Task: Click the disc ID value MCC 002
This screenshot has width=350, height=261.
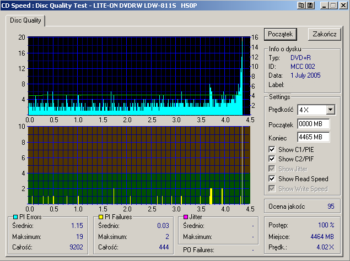Action: click(303, 67)
